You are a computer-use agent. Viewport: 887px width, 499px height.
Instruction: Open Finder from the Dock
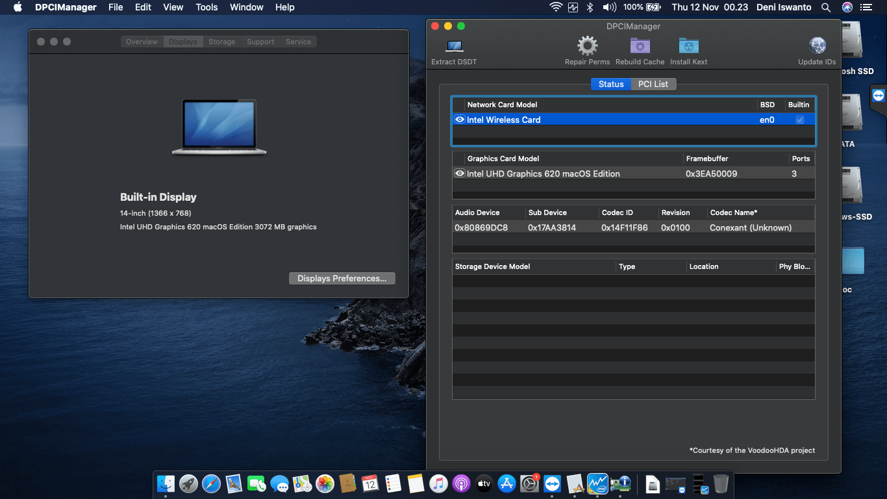click(166, 483)
